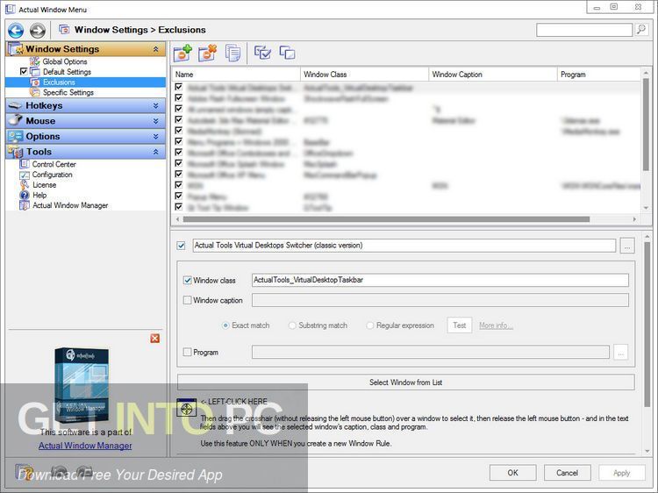Click the Global Options gear icon
658x493 pixels.
coord(35,61)
